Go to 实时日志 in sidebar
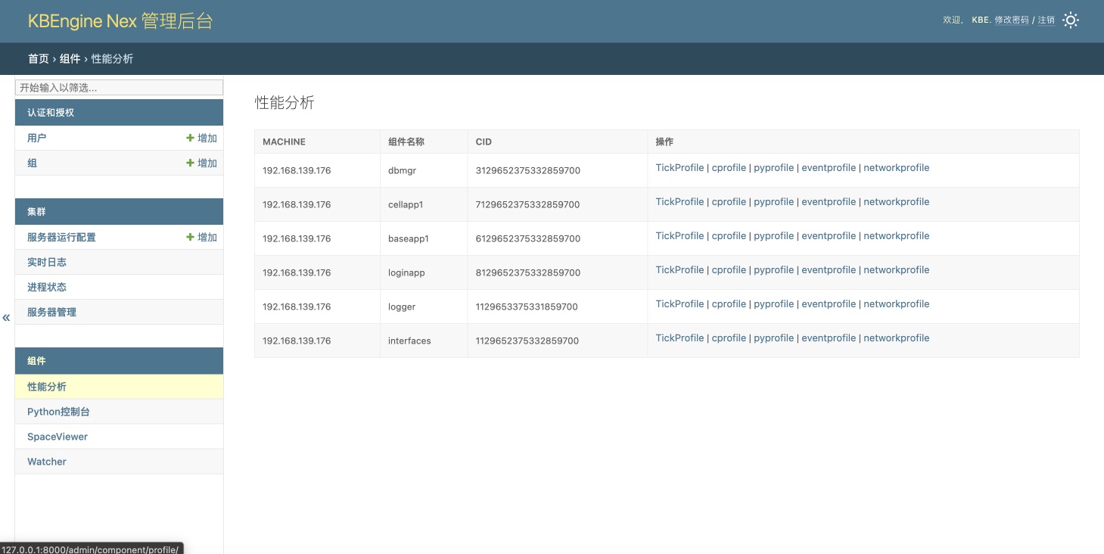 pyautogui.click(x=47, y=263)
